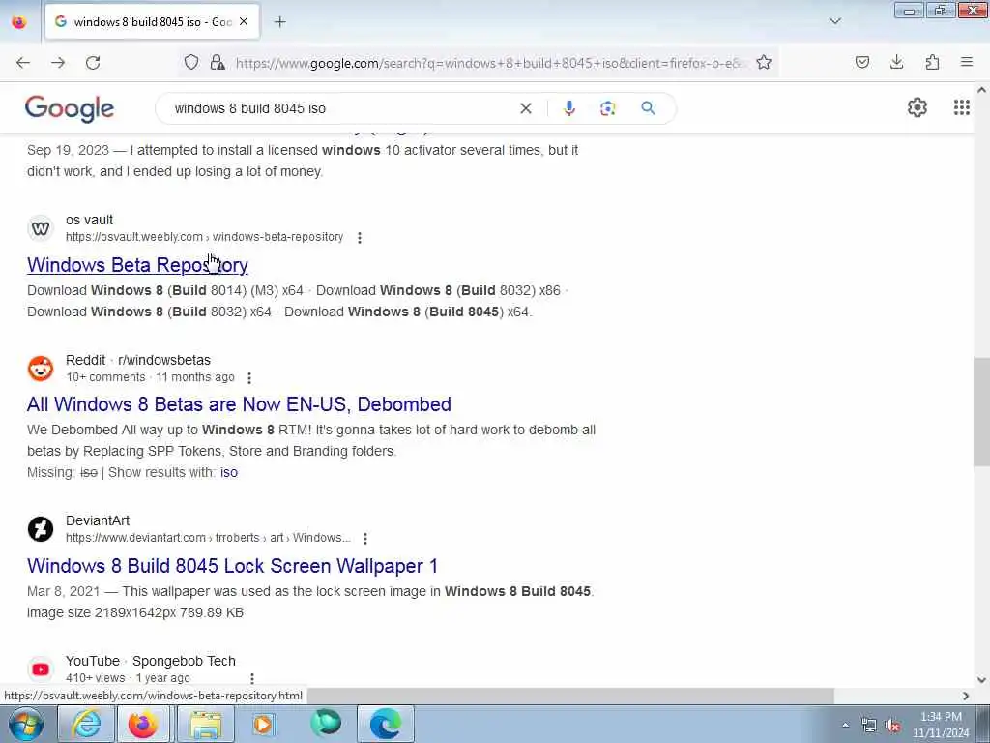The width and height of the screenshot is (990, 743).
Task: Click the muted volume tray icon
Action: [892, 726]
